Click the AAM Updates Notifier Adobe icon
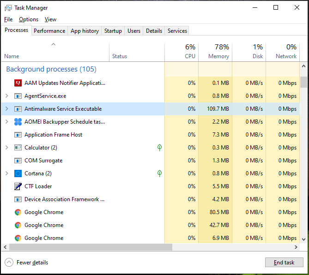This screenshot has width=309, height=275. coord(18,83)
